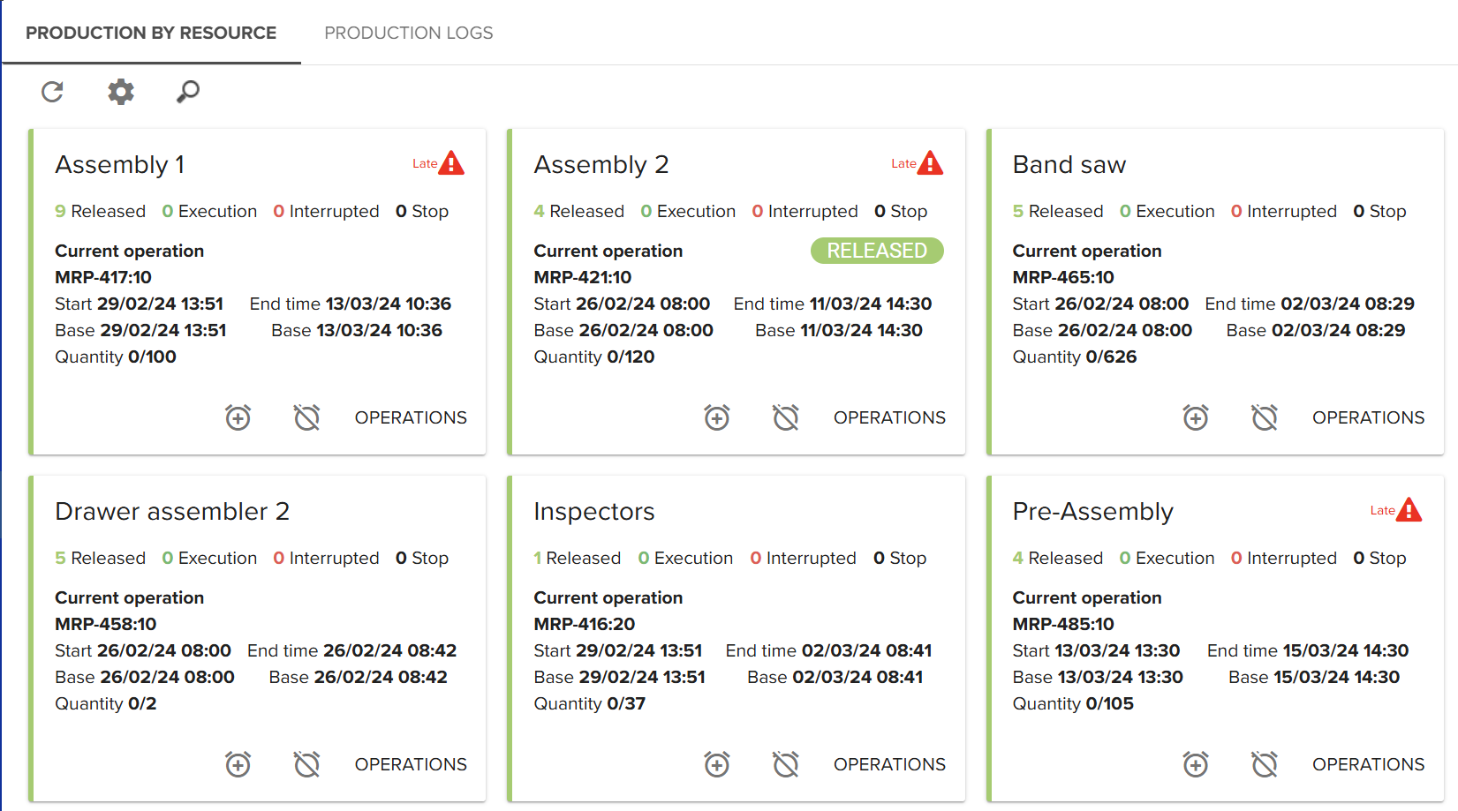The height and width of the screenshot is (811, 1458).
Task: Click the Late warning triangle on Pre-Assembly
Action: coord(1409,510)
